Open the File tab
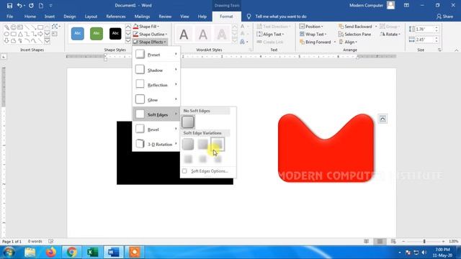The image size is (461, 259). (x=9, y=17)
